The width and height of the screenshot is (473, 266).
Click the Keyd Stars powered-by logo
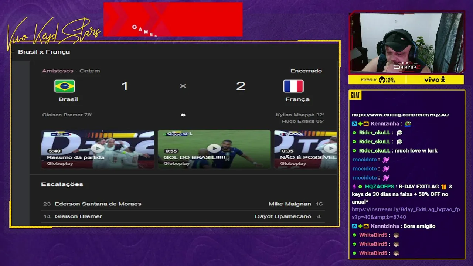pos(386,79)
